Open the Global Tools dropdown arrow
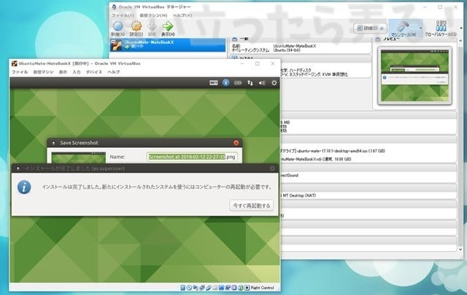The width and height of the screenshot is (467, 295). (x=461, y=28)
